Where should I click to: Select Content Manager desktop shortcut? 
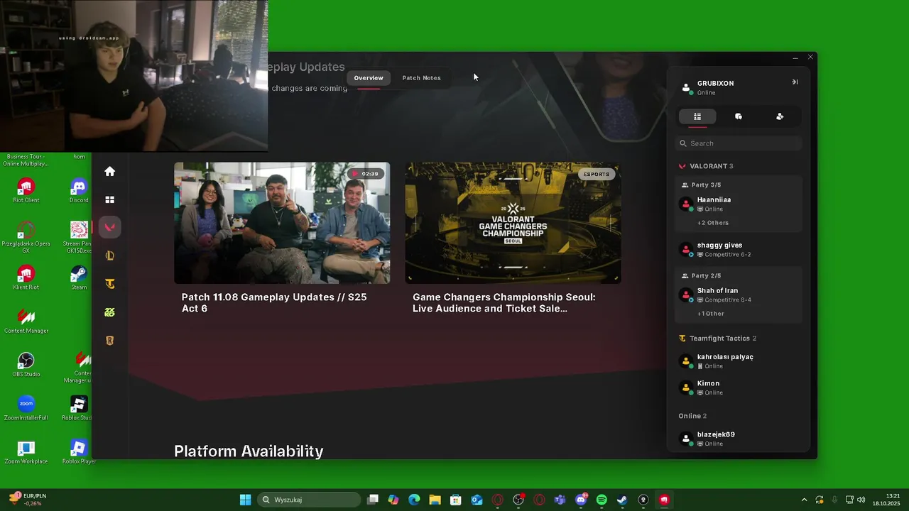click(x=26, y=322)
